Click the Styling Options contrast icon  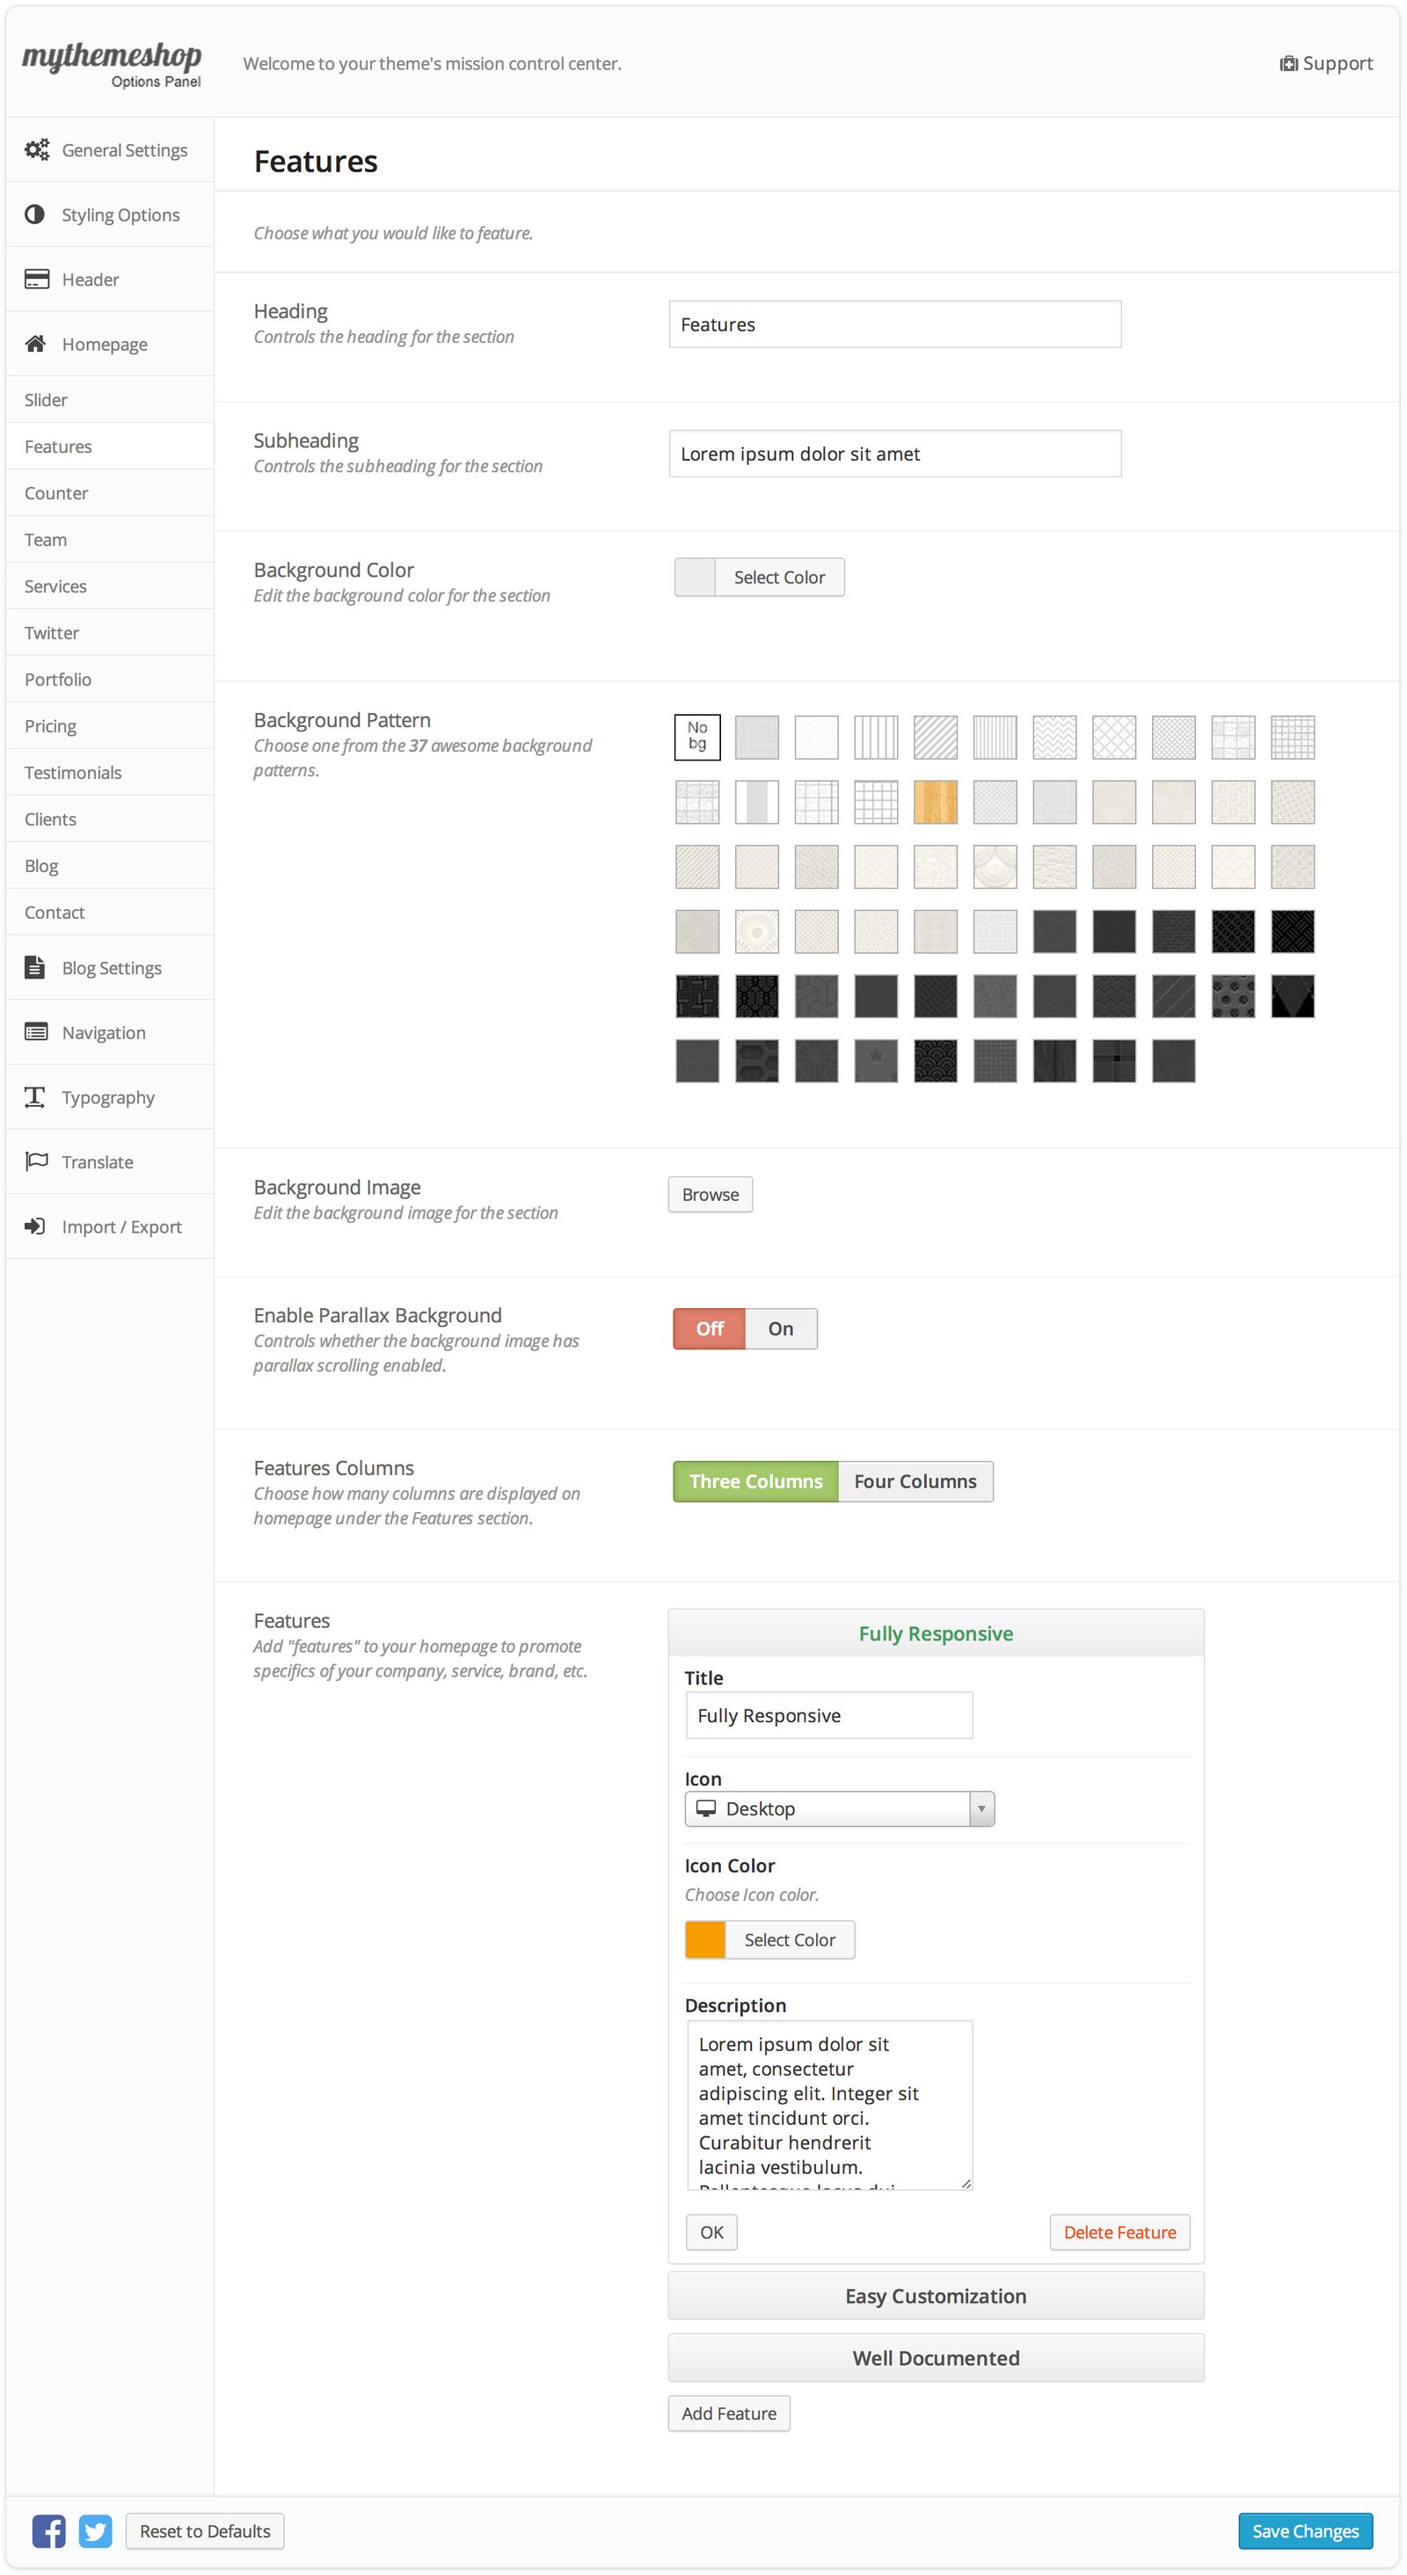tap(35, 215)
